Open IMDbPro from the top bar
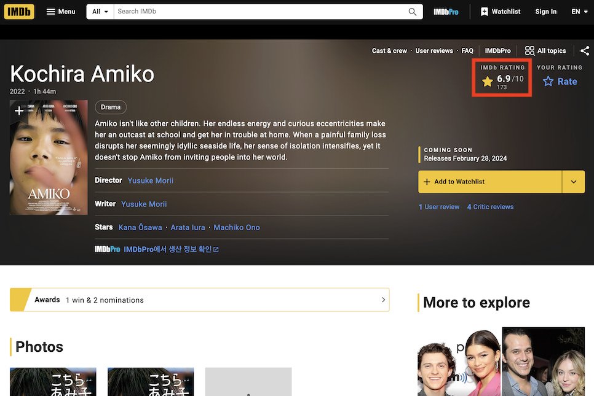This screenshot has width=594, height=396. click(x=446, y=12)
